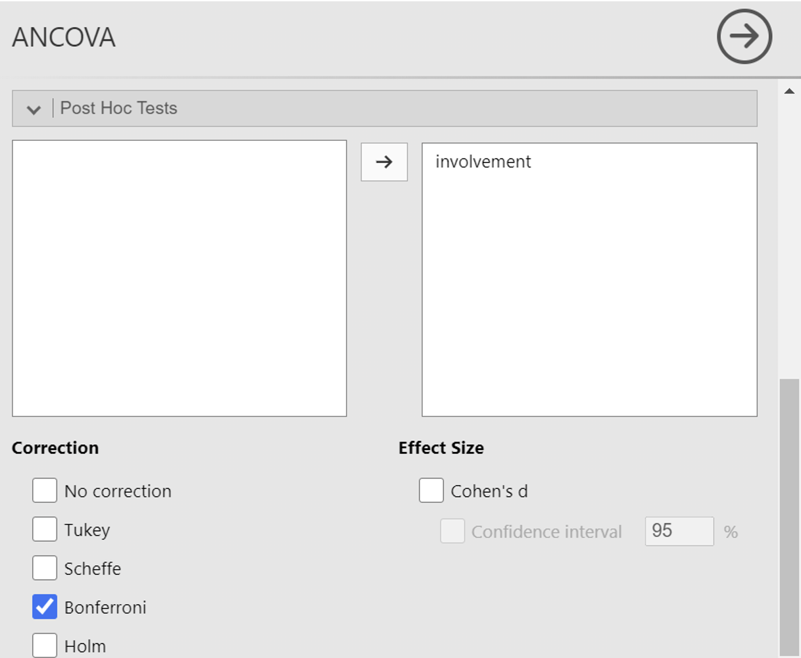Viewport: 801px width, 658px height.
Task: Click the scrollbar up arrow
Action: coord(789,91)
